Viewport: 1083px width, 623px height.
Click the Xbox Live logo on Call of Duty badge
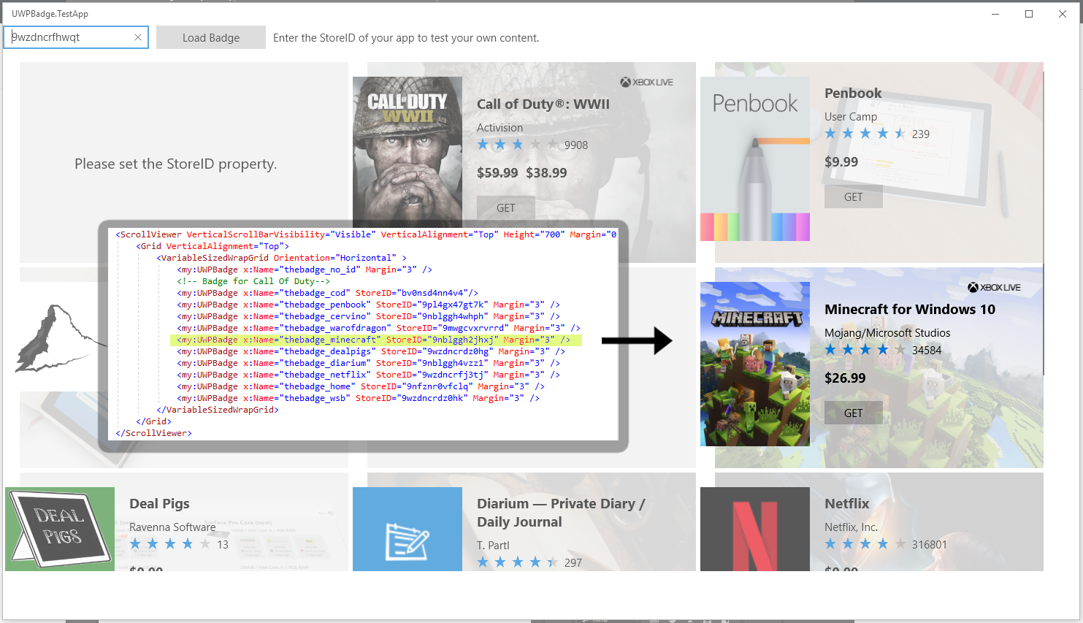(646, 83)
